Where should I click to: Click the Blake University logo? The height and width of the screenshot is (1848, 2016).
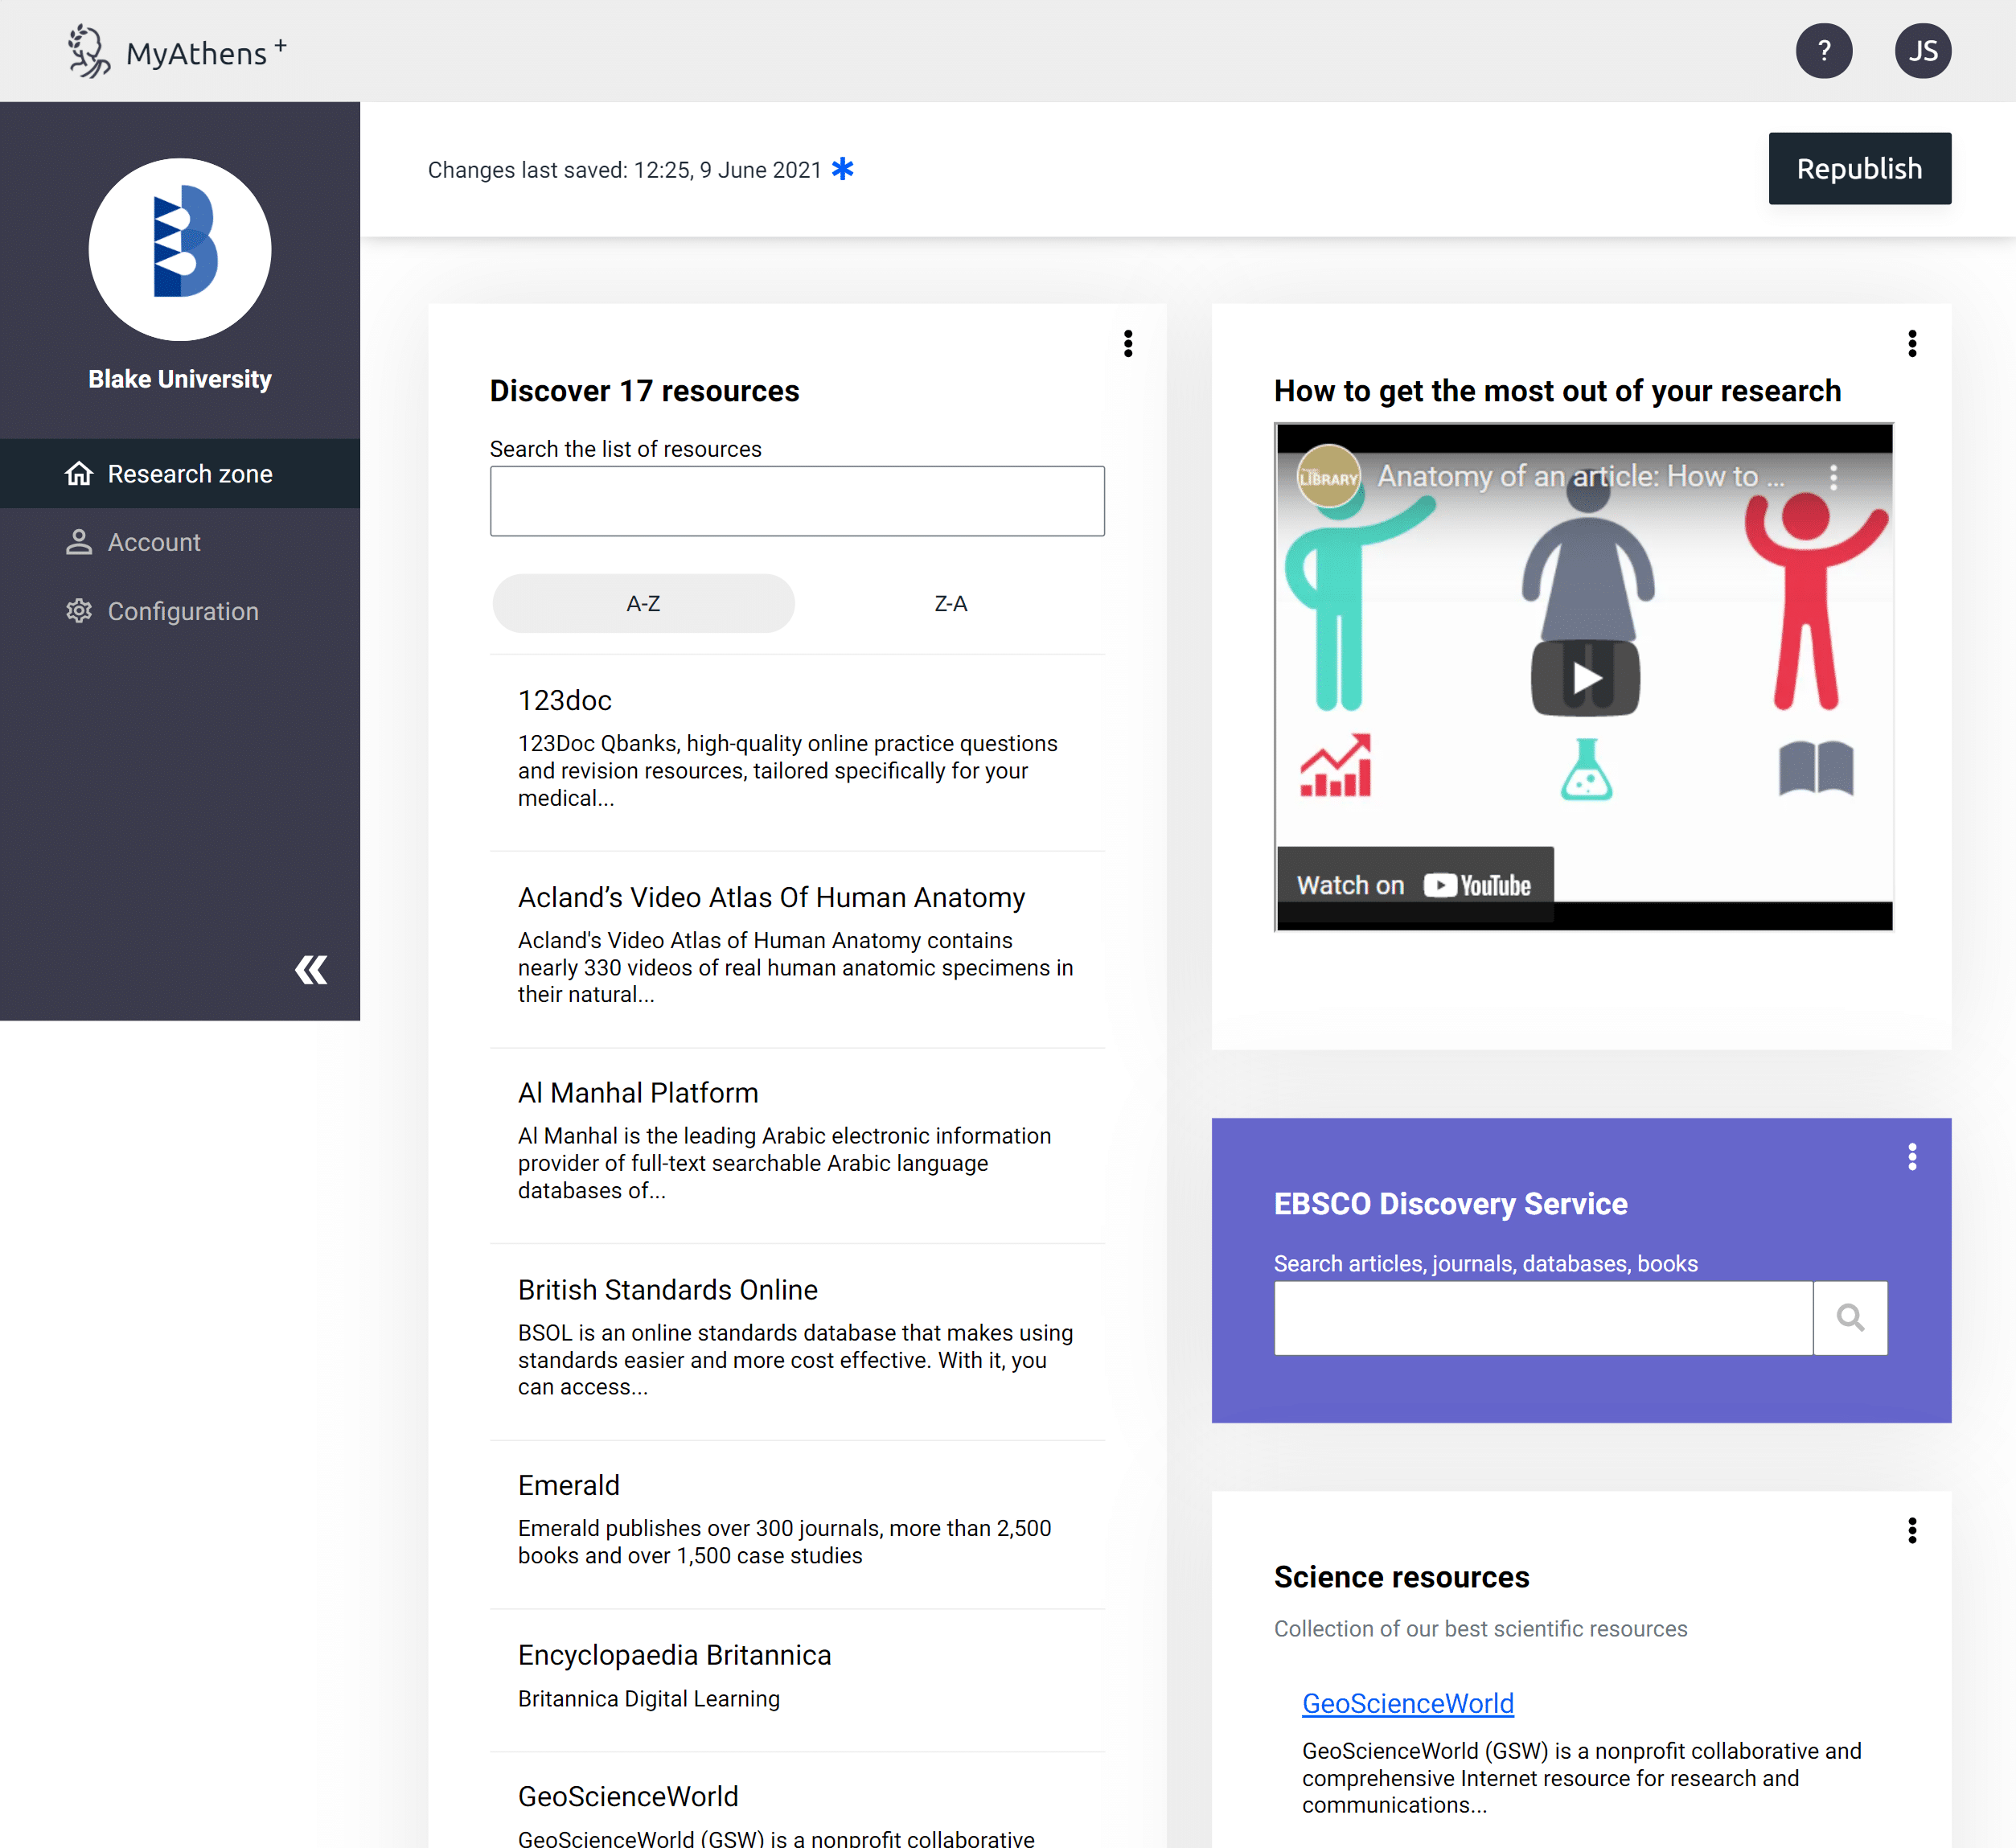180,249
